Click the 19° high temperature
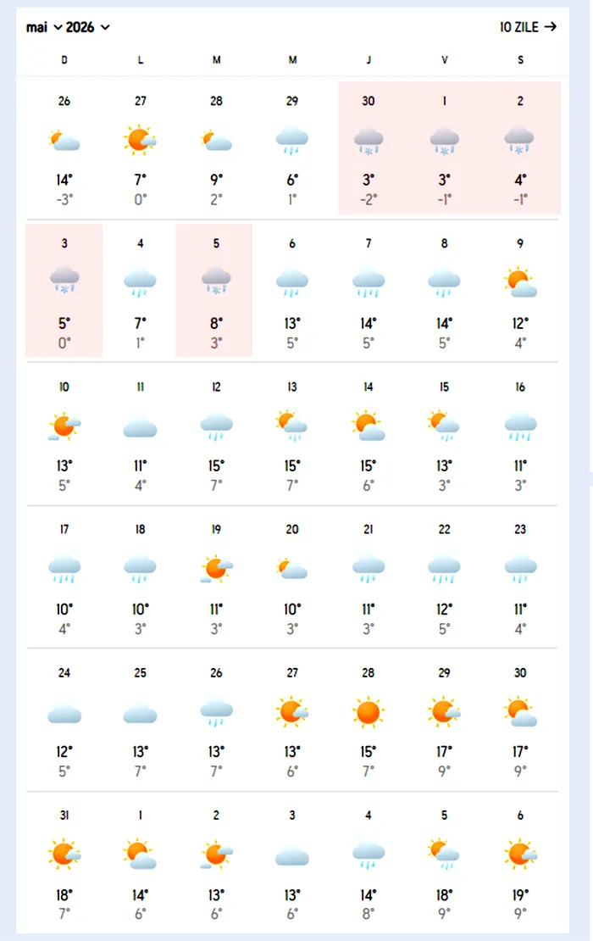The width and height of the screenshot is (593, 941). click(x=520, y=894)
